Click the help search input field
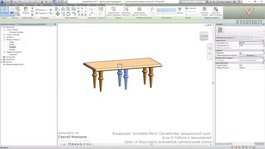The height and width of the screenshot is (149, 265). pyautogui.click(x=193, y=2)
